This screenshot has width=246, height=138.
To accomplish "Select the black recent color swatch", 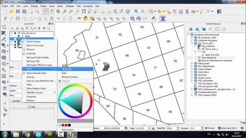I will tap(69, 125).
